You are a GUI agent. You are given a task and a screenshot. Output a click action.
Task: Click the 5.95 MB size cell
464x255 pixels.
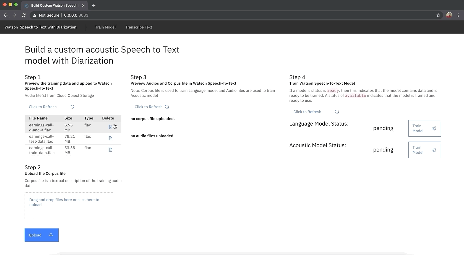(x=69, y=128)
